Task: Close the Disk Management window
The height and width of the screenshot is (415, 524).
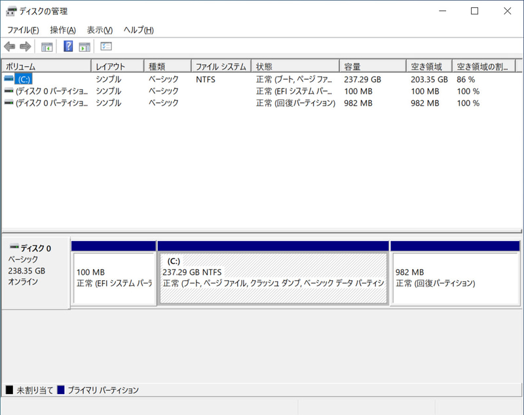Action: pyautogui.click(x=507, y=11)
